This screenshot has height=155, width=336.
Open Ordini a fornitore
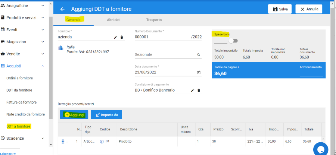pyautogui.click(x=19, y=78)
